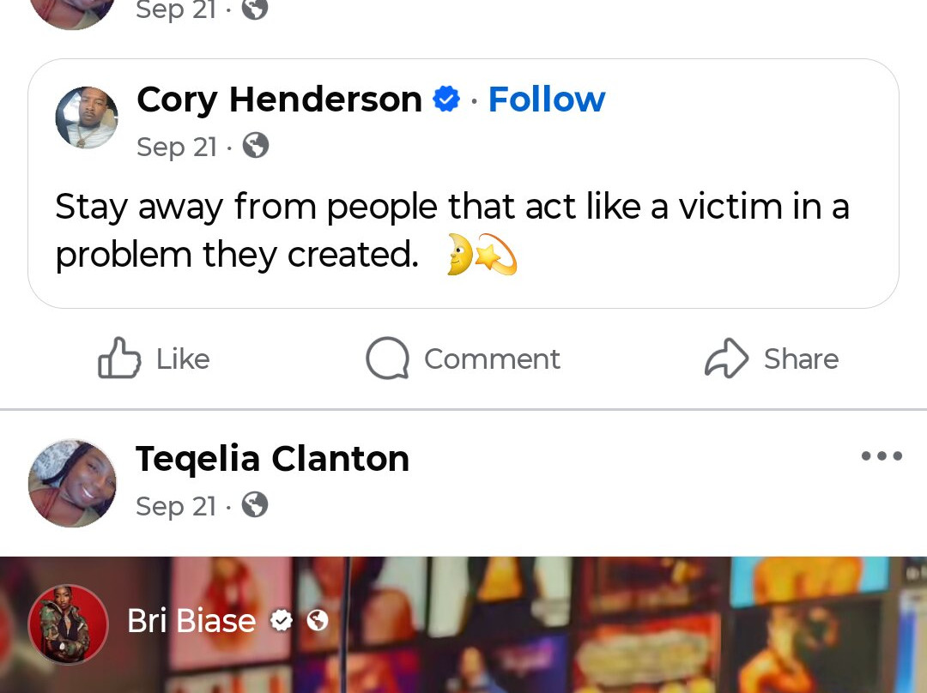The width and height of the screenshot is (927, 693).
Task: Click the globe icon next to Bri Biase
Action: 318,620
